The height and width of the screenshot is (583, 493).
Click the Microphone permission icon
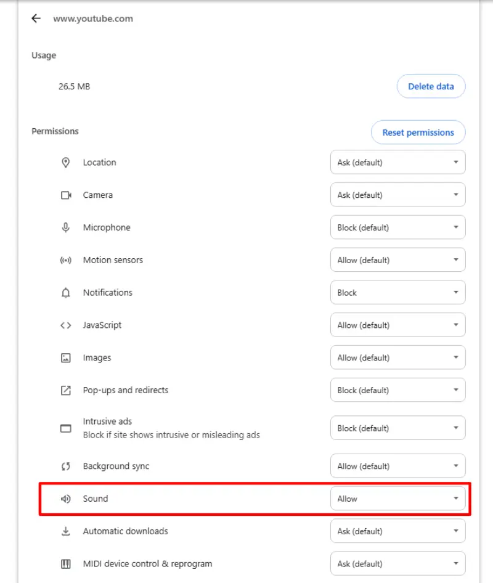pyautogui.click(x=66, y=227)
